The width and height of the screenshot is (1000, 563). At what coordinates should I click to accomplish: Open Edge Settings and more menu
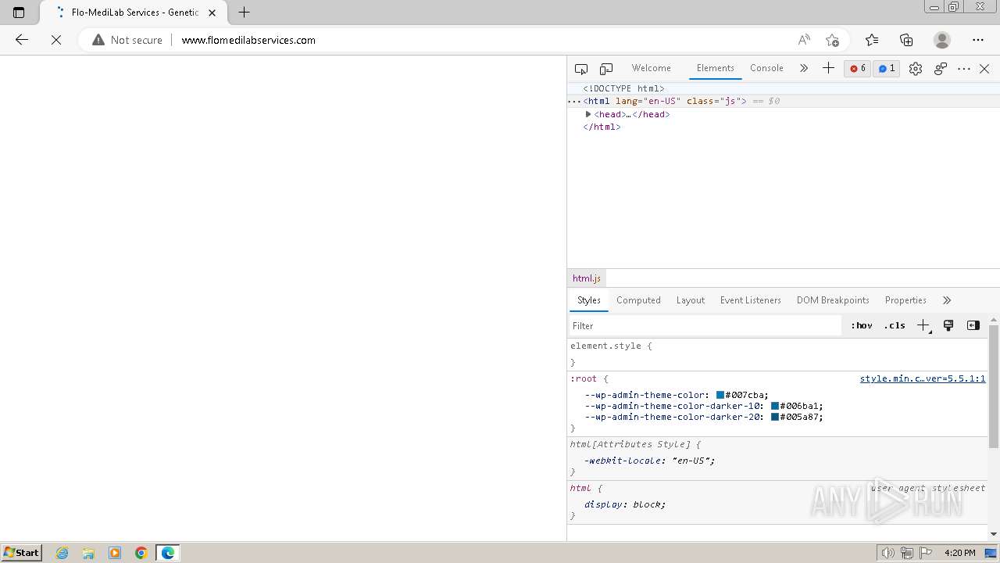[x=978, y=40]
